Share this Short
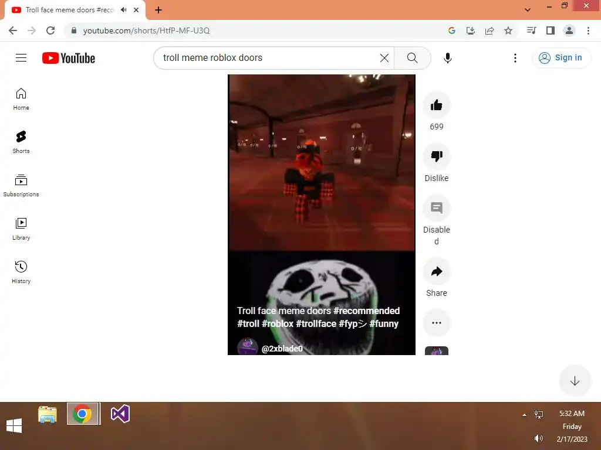601x450 pixels. [437, 271]
